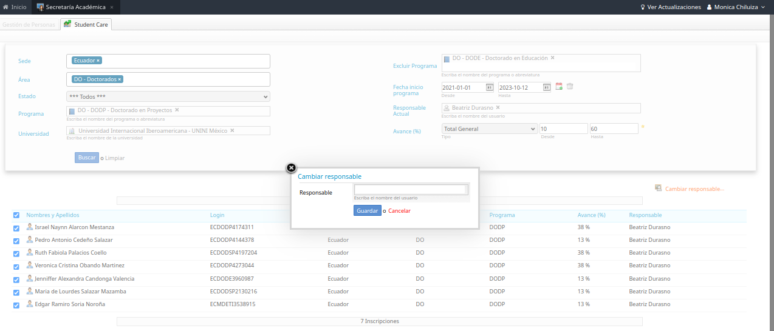Remove Ecuador tag from the Sede field

pos(98,61)
